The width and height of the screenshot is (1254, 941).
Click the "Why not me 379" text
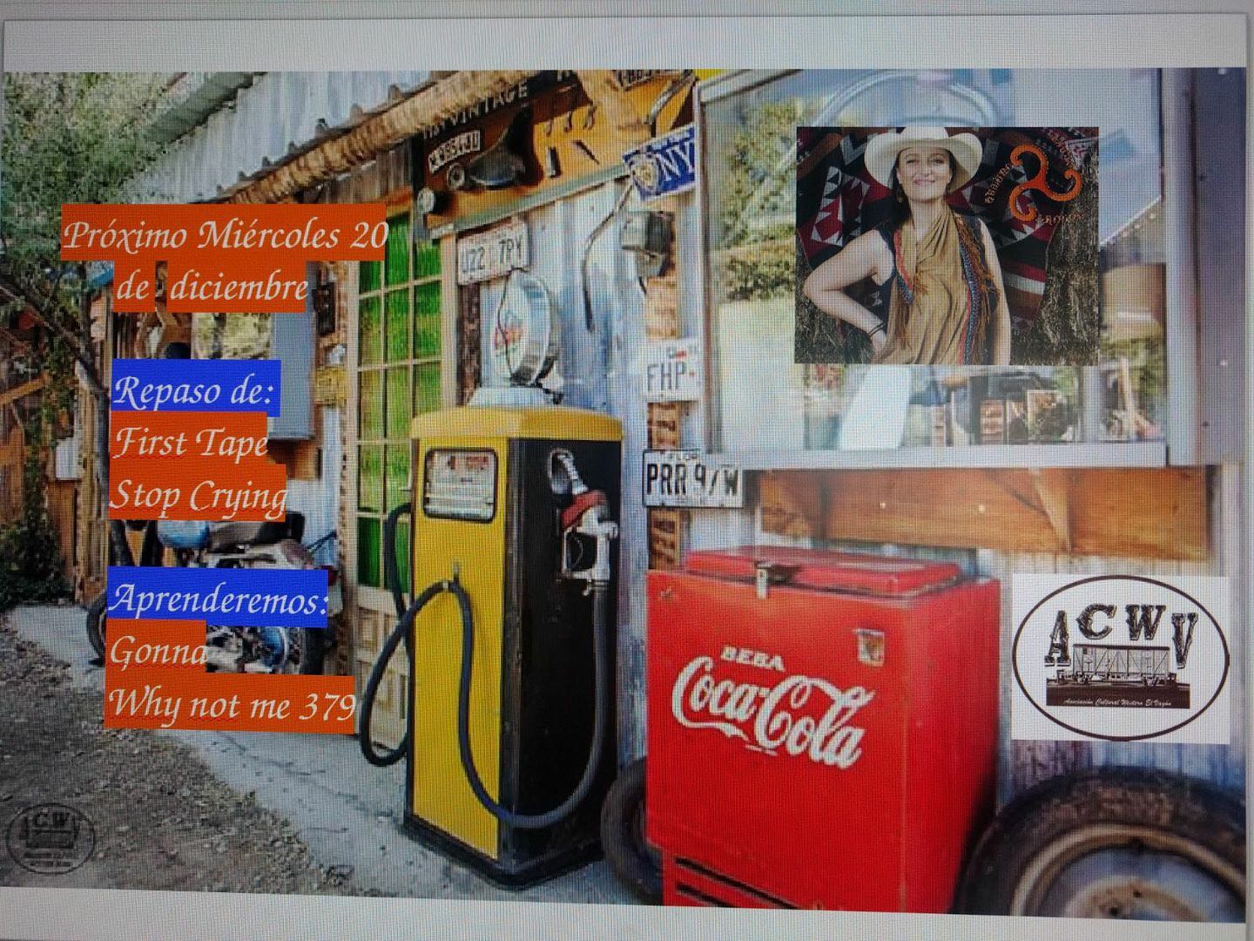tap(231, 702)
